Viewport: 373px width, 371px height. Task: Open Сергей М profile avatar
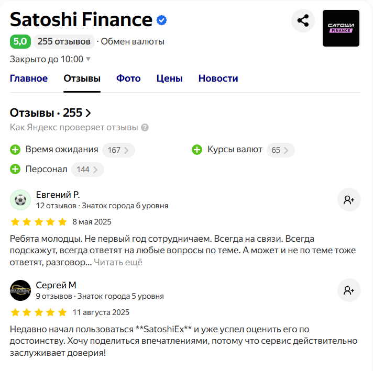click(20, 290)
